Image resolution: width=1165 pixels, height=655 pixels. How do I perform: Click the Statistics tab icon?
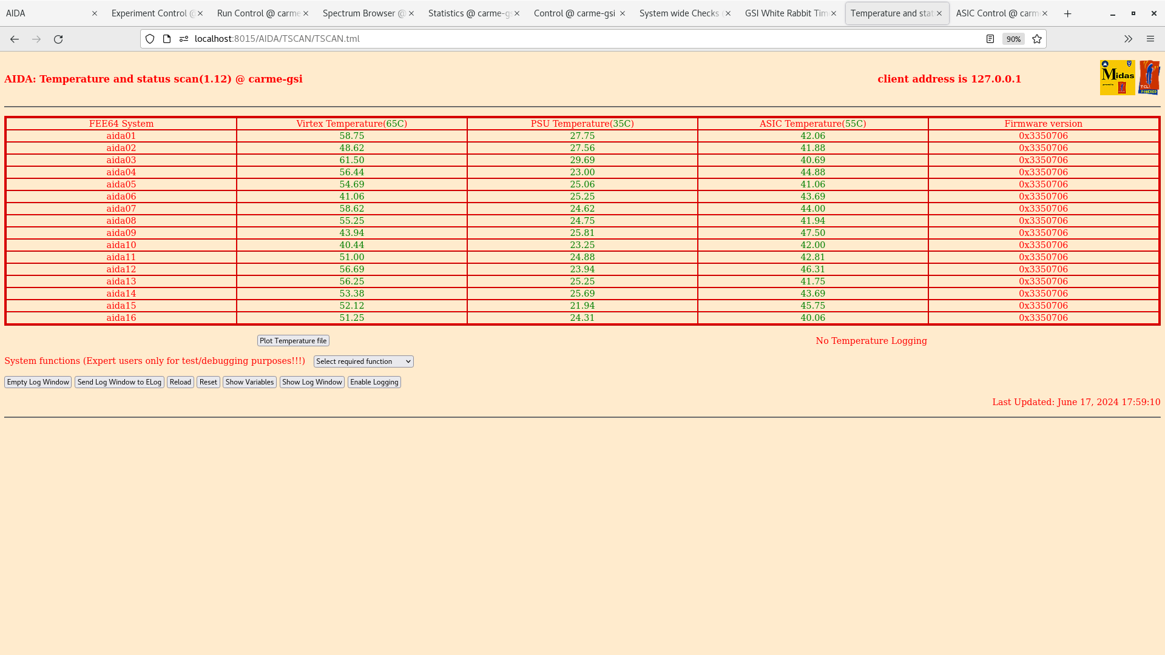click(x=472, y=13)
